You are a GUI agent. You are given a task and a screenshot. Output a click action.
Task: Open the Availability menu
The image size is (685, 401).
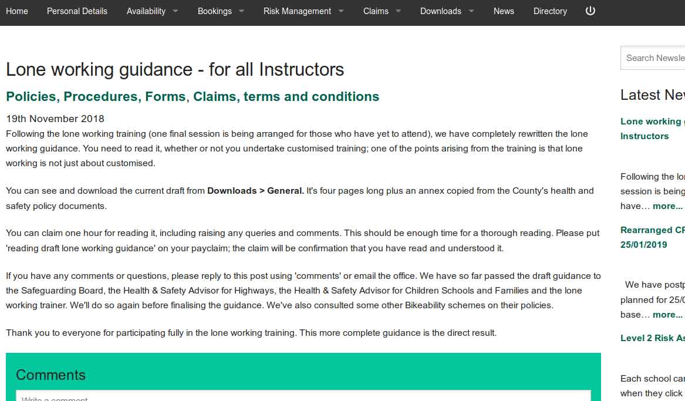tap(146, 11)
